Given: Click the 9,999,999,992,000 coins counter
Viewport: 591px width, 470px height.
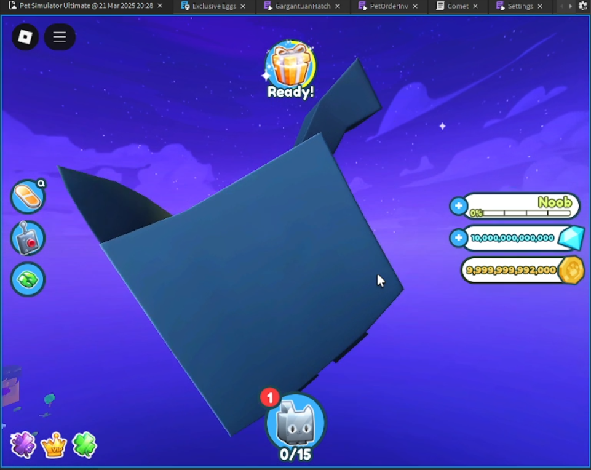Looking at the screenshot, I should (510, 270).
